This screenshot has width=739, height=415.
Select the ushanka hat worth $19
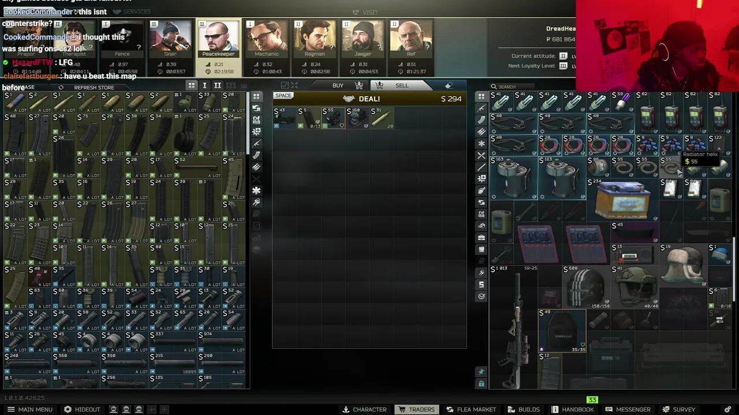click(x=684, y=265)
